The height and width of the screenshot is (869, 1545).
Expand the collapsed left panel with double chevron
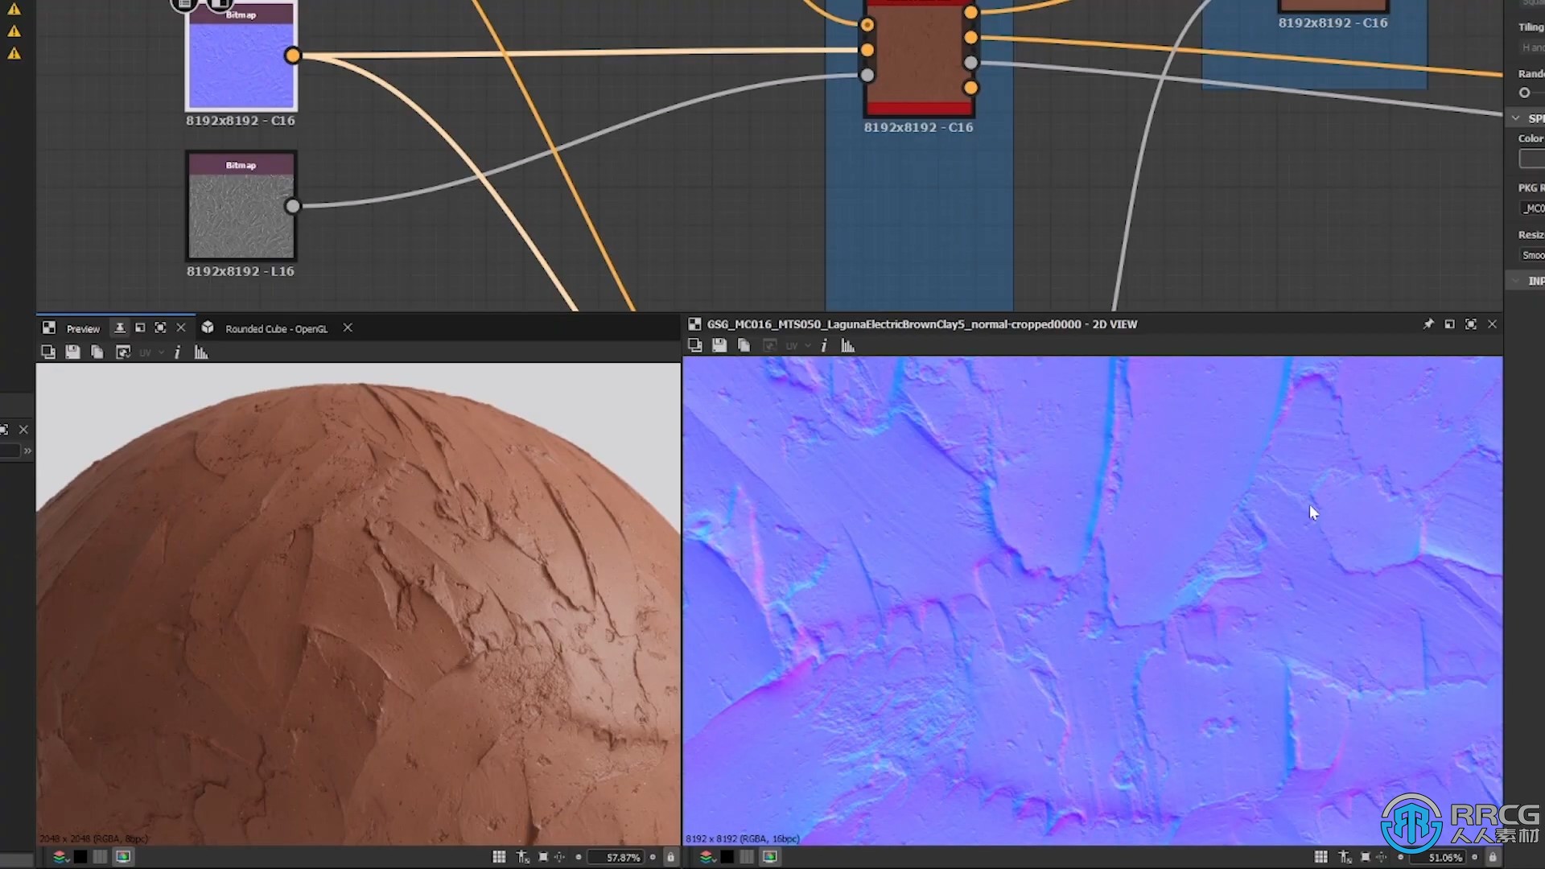[27, 451]
